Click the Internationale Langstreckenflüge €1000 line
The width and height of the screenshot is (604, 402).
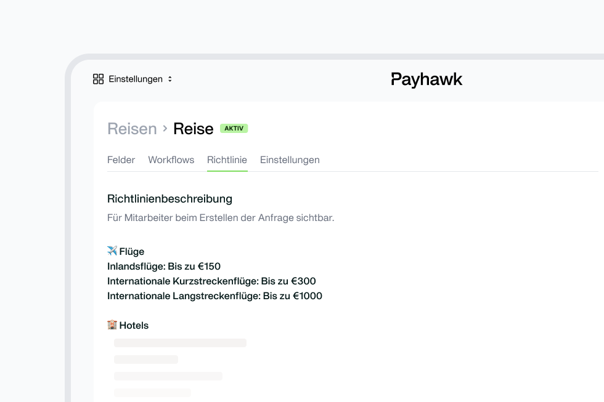point(214,296)
